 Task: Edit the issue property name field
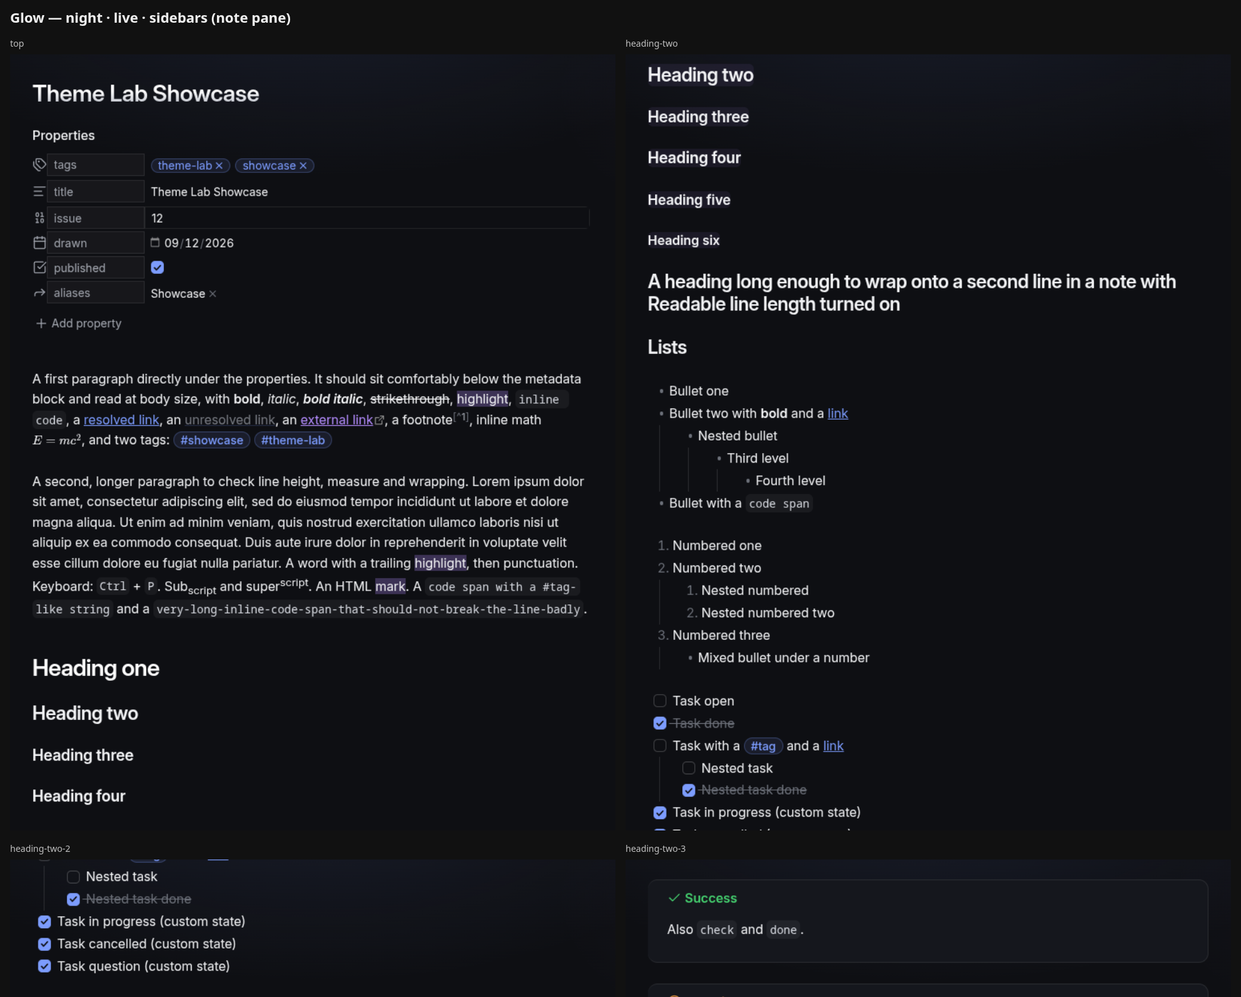tap(96, 218)
